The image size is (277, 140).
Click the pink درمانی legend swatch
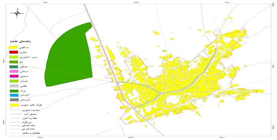coord(14,71)
